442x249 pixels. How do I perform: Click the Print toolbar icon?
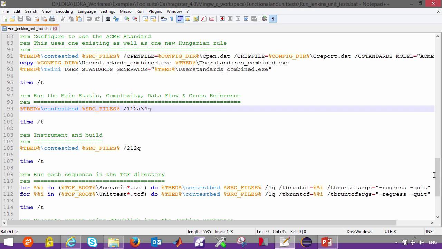(52, 19)
